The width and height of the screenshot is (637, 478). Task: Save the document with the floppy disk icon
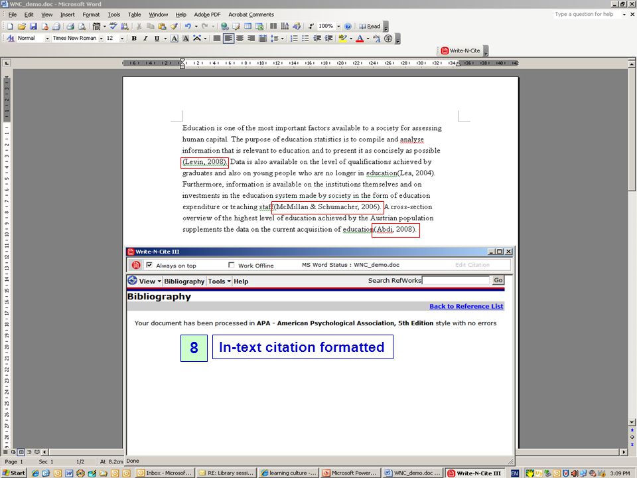point(33,27)
